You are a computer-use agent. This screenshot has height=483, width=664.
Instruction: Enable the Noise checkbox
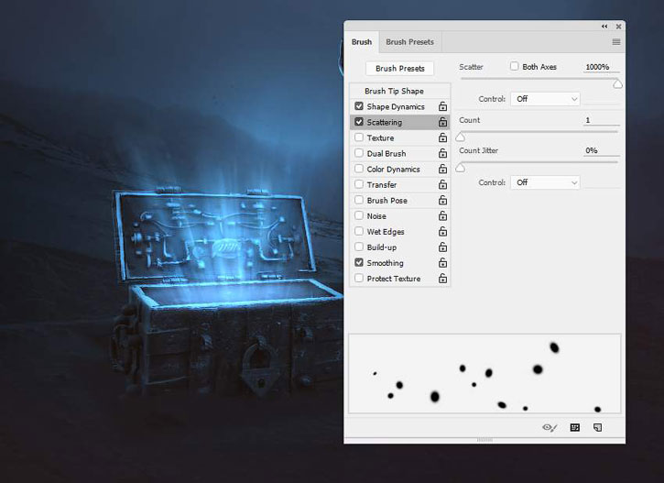pos(359,215)
